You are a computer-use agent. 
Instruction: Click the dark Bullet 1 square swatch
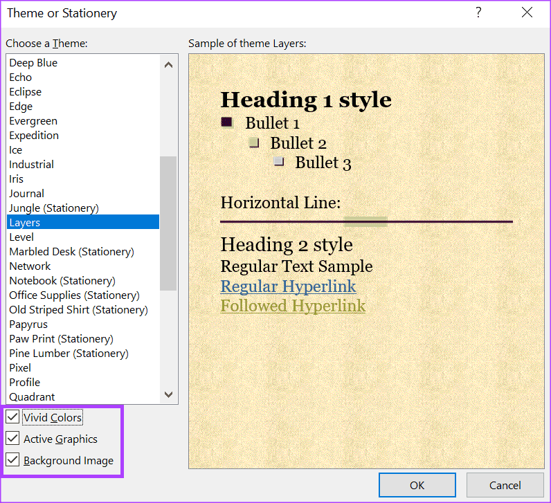click(x=226, y=122)
